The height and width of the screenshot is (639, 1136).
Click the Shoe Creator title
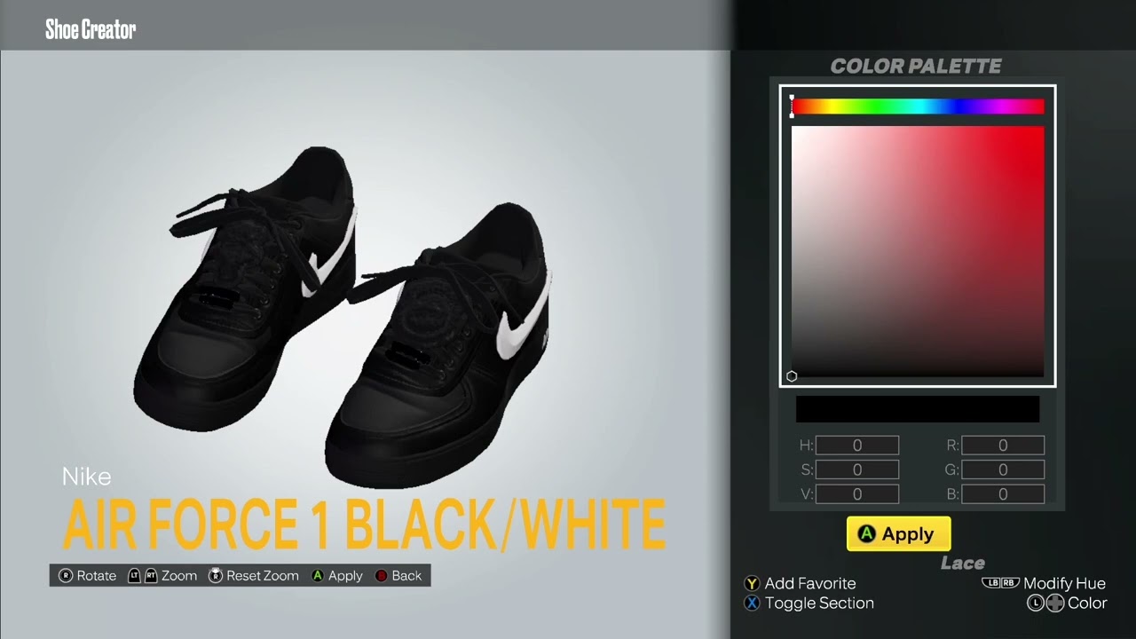[x=91, y=30]
